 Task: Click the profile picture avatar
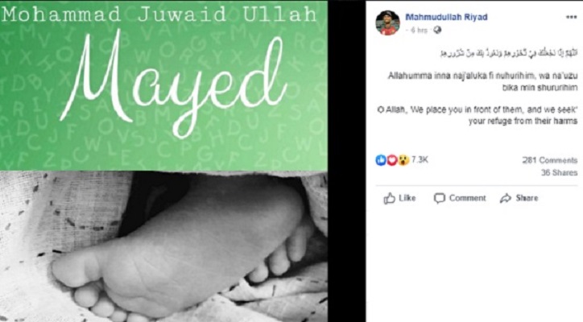387,23
